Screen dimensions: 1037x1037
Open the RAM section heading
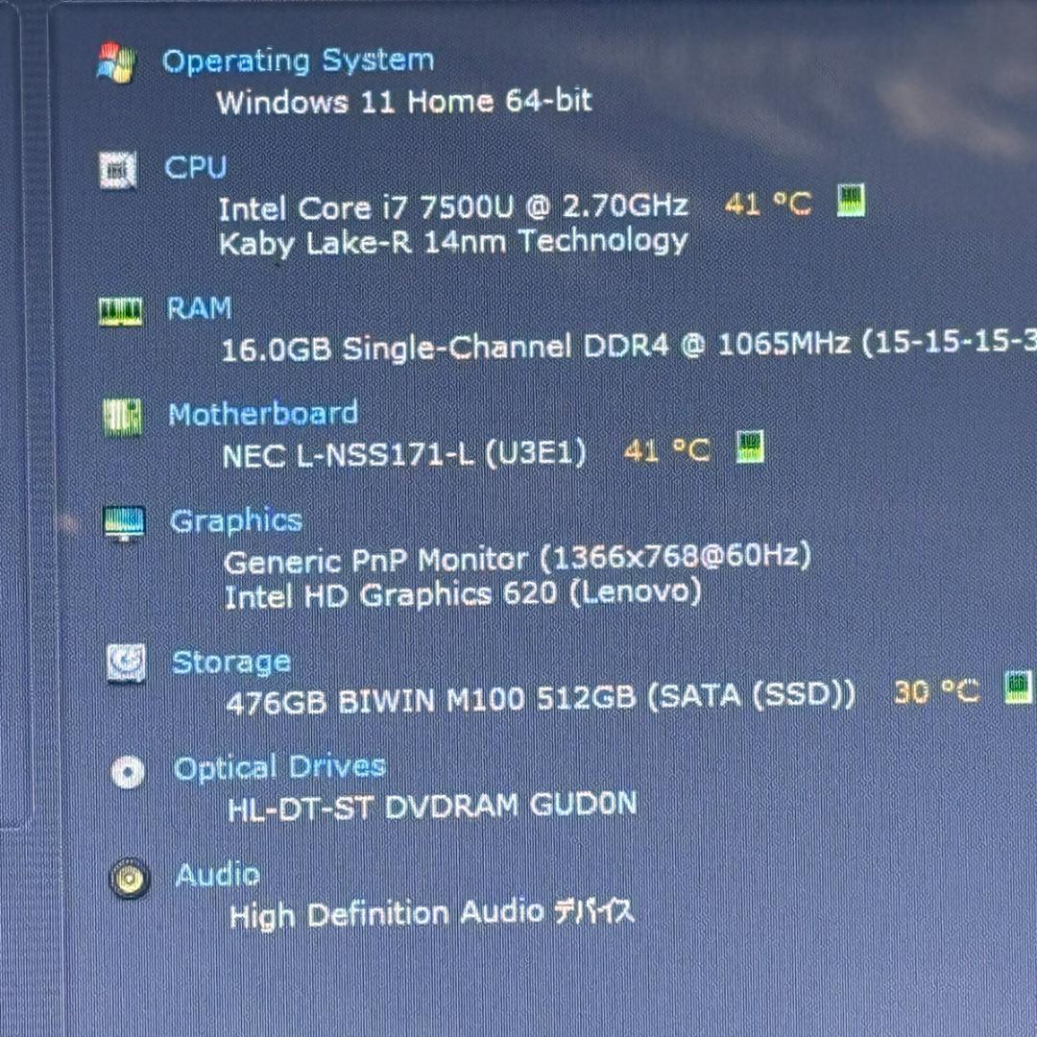199,309
